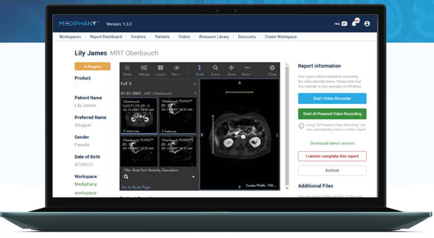Open the Orders menu item
This screenshot has height=238, width=434.
click(184, 37)
